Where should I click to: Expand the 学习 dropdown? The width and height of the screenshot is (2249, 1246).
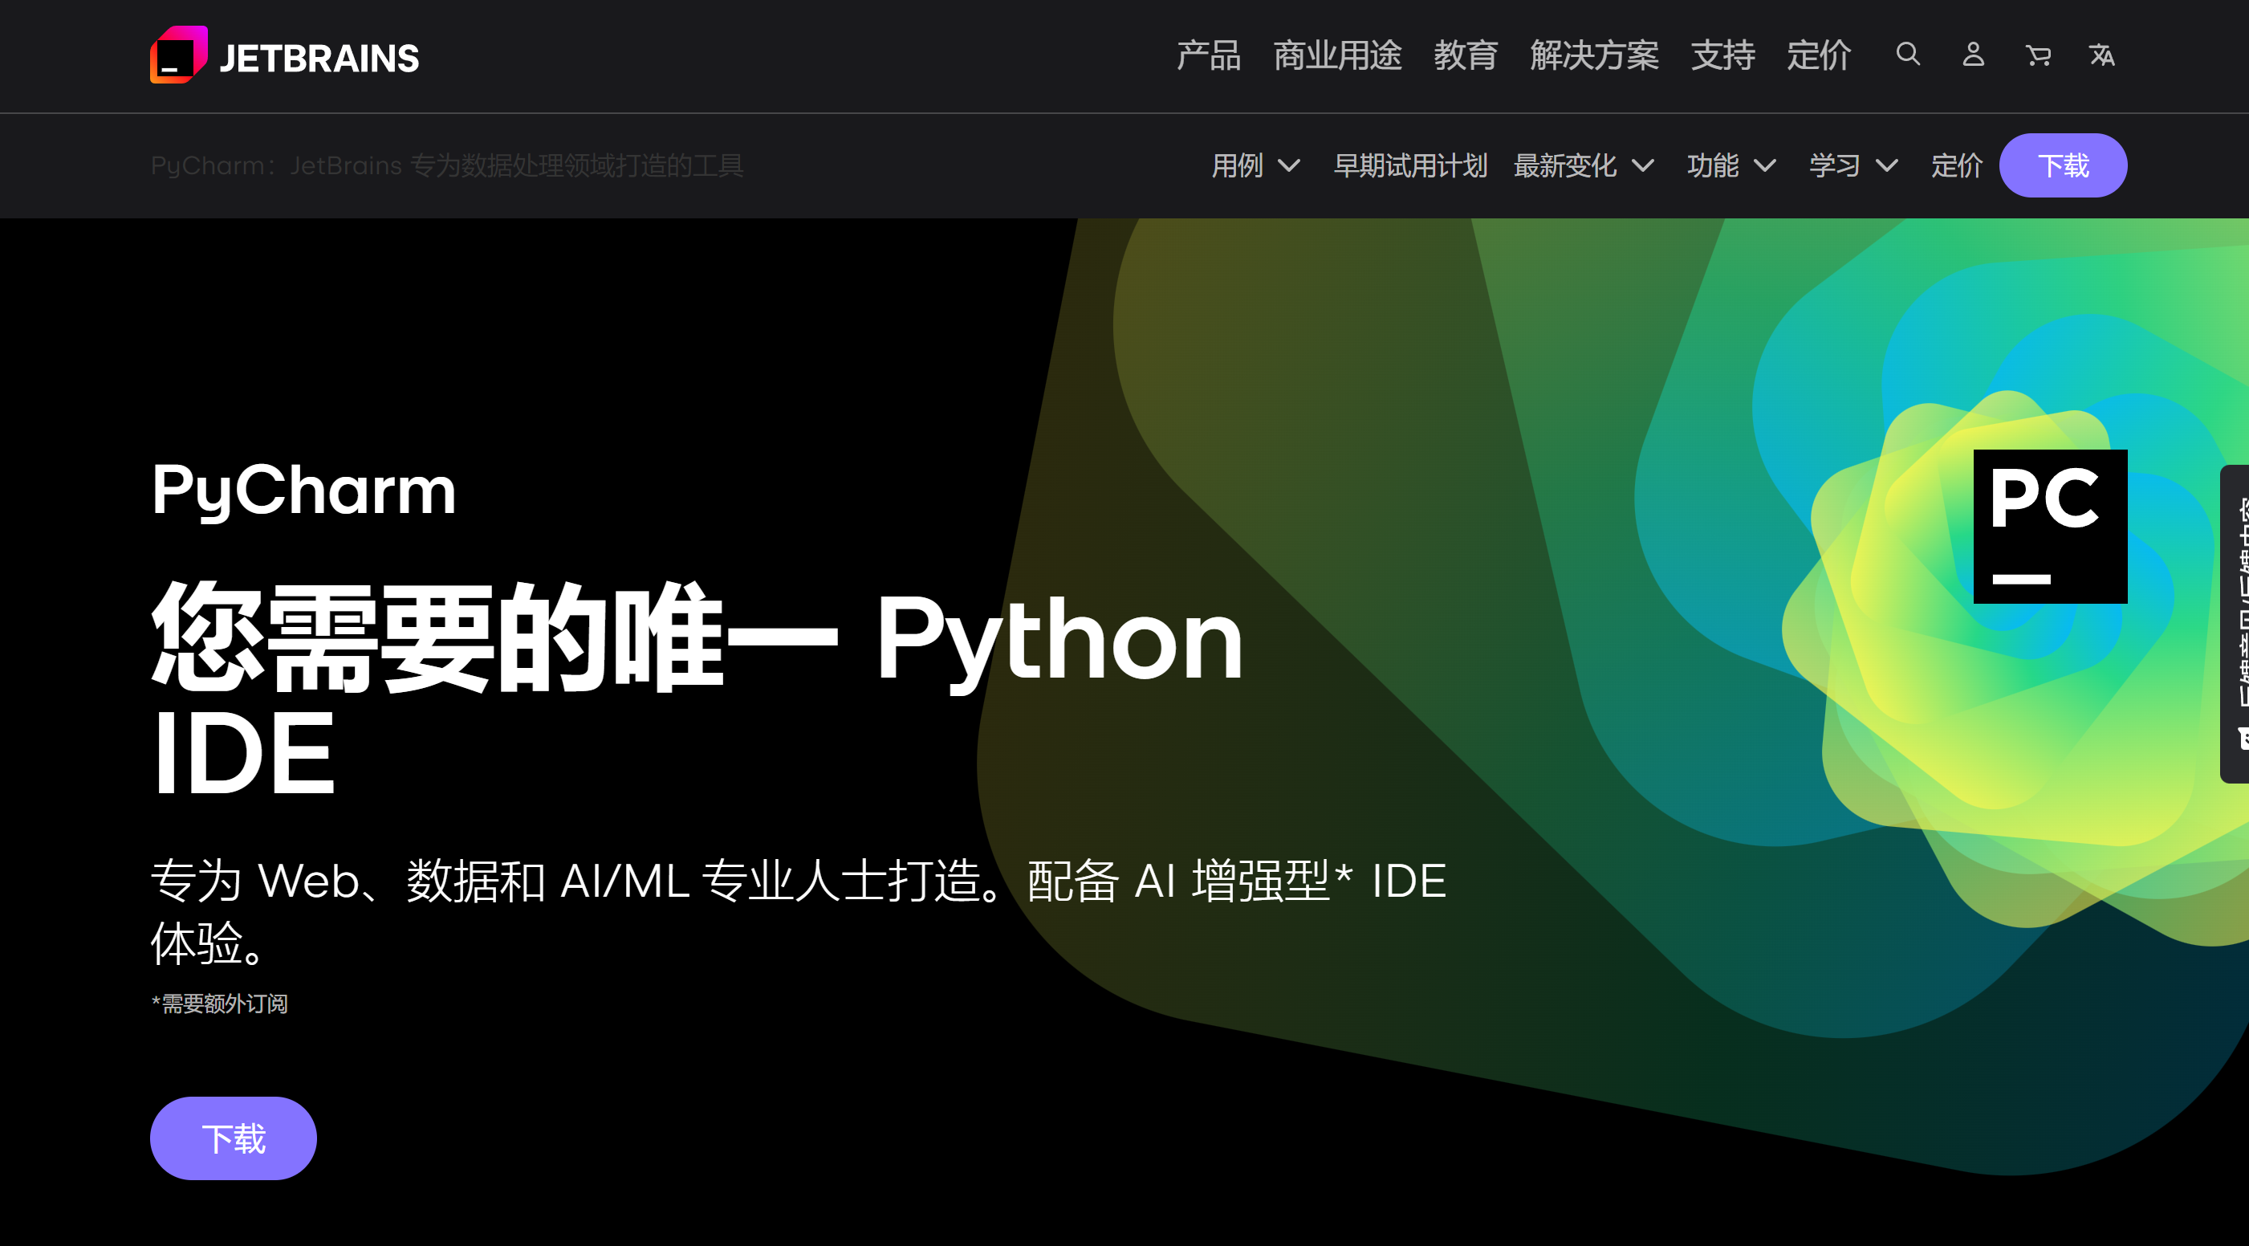click(x=1853, y=165)
